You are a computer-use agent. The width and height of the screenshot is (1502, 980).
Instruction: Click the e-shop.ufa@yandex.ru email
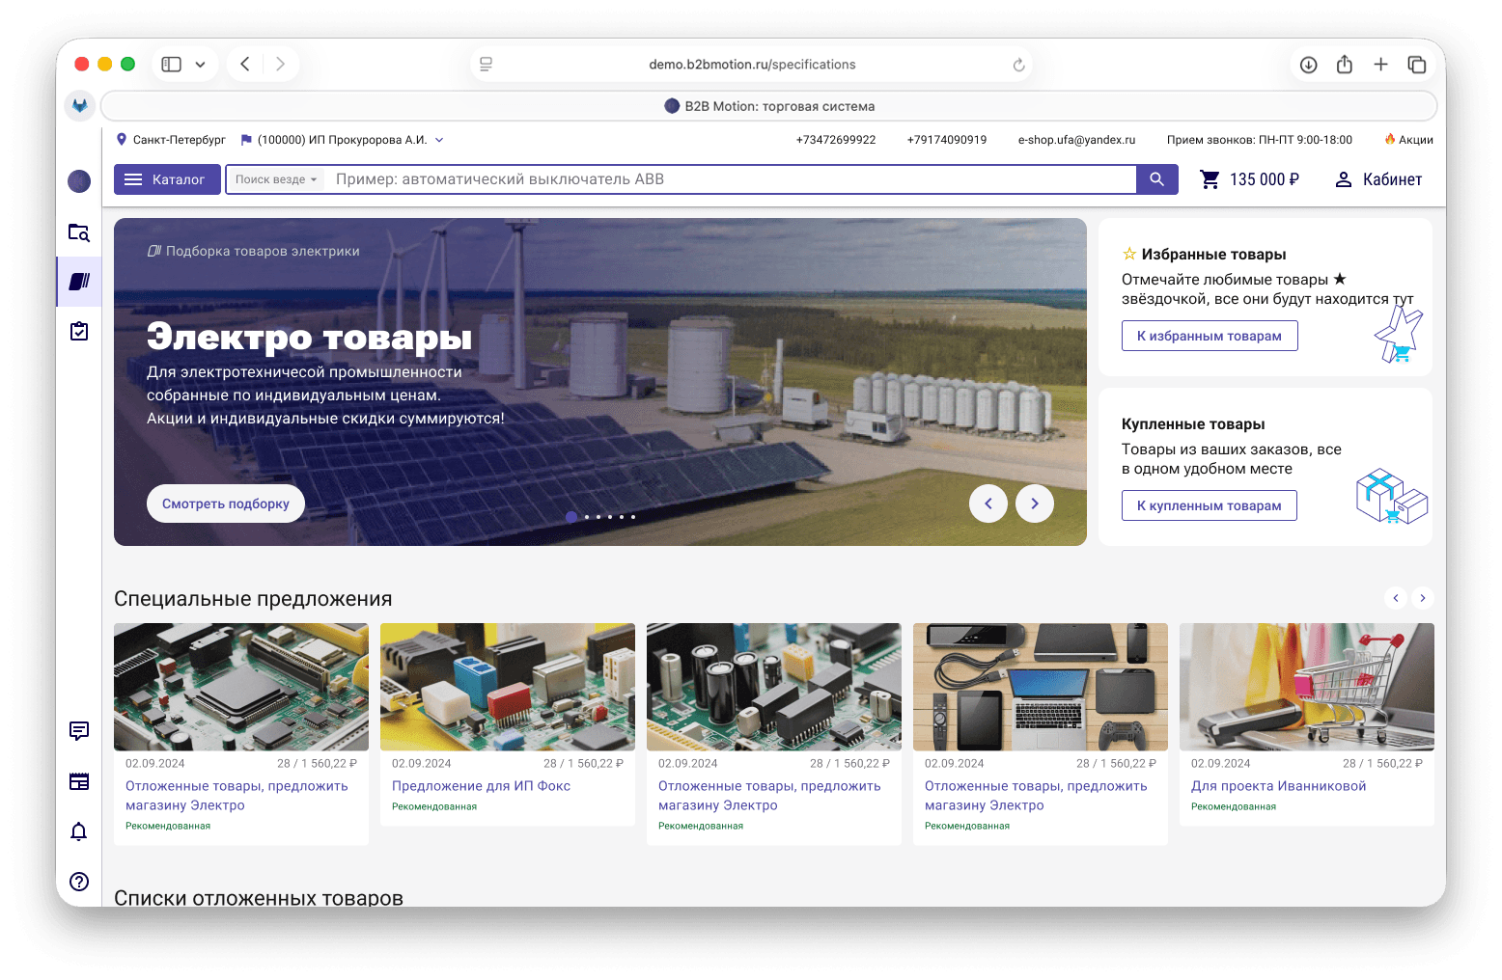tap(1076, 140)
